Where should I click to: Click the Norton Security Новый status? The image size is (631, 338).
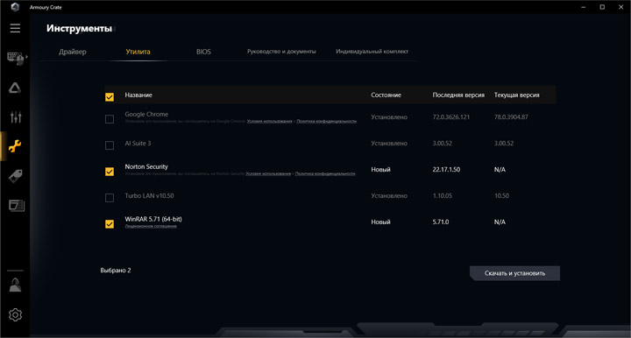[x=380, y=169]
